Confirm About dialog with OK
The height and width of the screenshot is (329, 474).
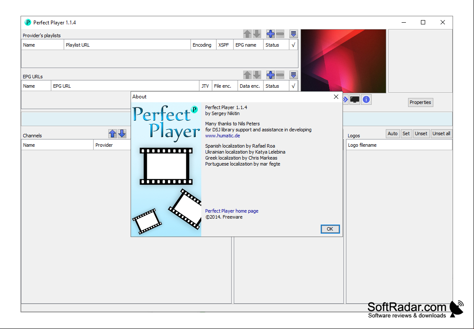330,229
